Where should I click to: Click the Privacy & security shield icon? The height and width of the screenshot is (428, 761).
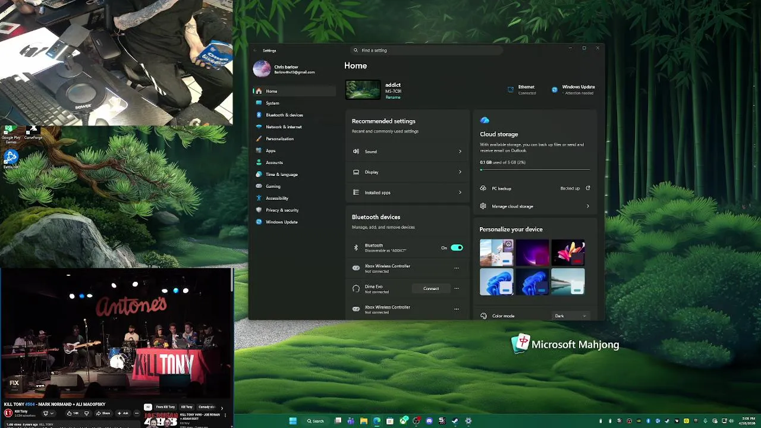point(259,210)
